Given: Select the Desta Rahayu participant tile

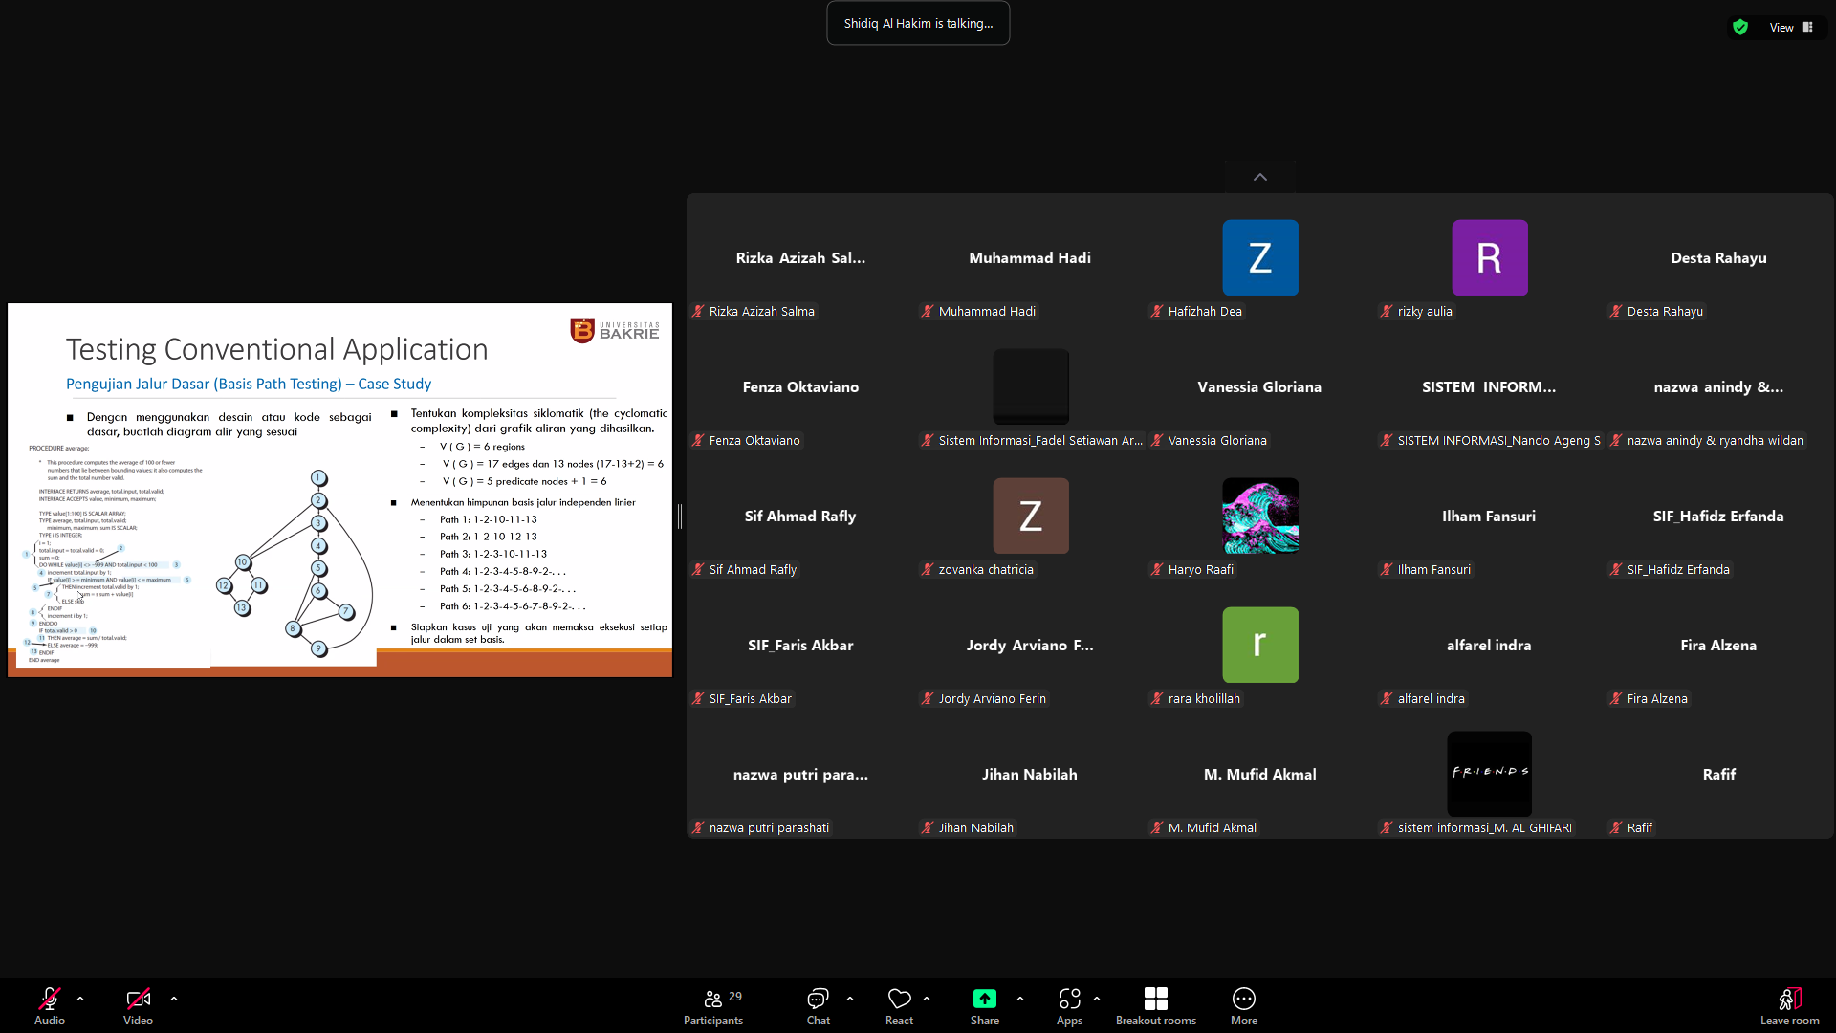Looking at the screenshot, I should pyautogui.click(x=1718, y=258).
